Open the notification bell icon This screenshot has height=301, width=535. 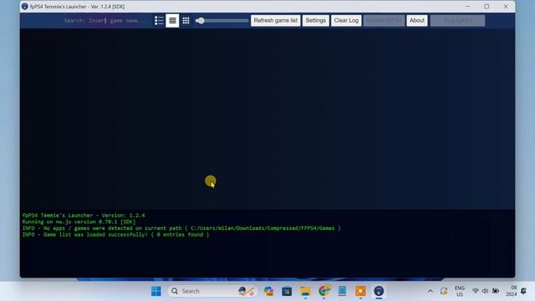[x=523, y=291]
